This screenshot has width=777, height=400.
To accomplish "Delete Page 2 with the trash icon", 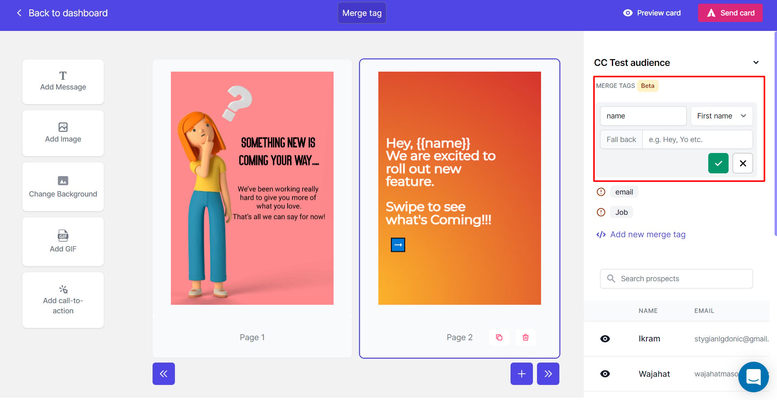I will [526, 337].
